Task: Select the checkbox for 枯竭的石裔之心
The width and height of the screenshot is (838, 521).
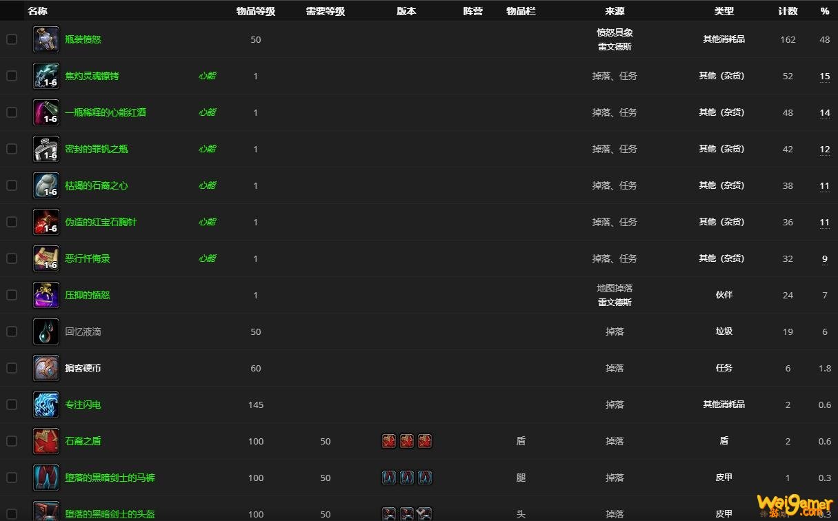Action: click(12, 185)
